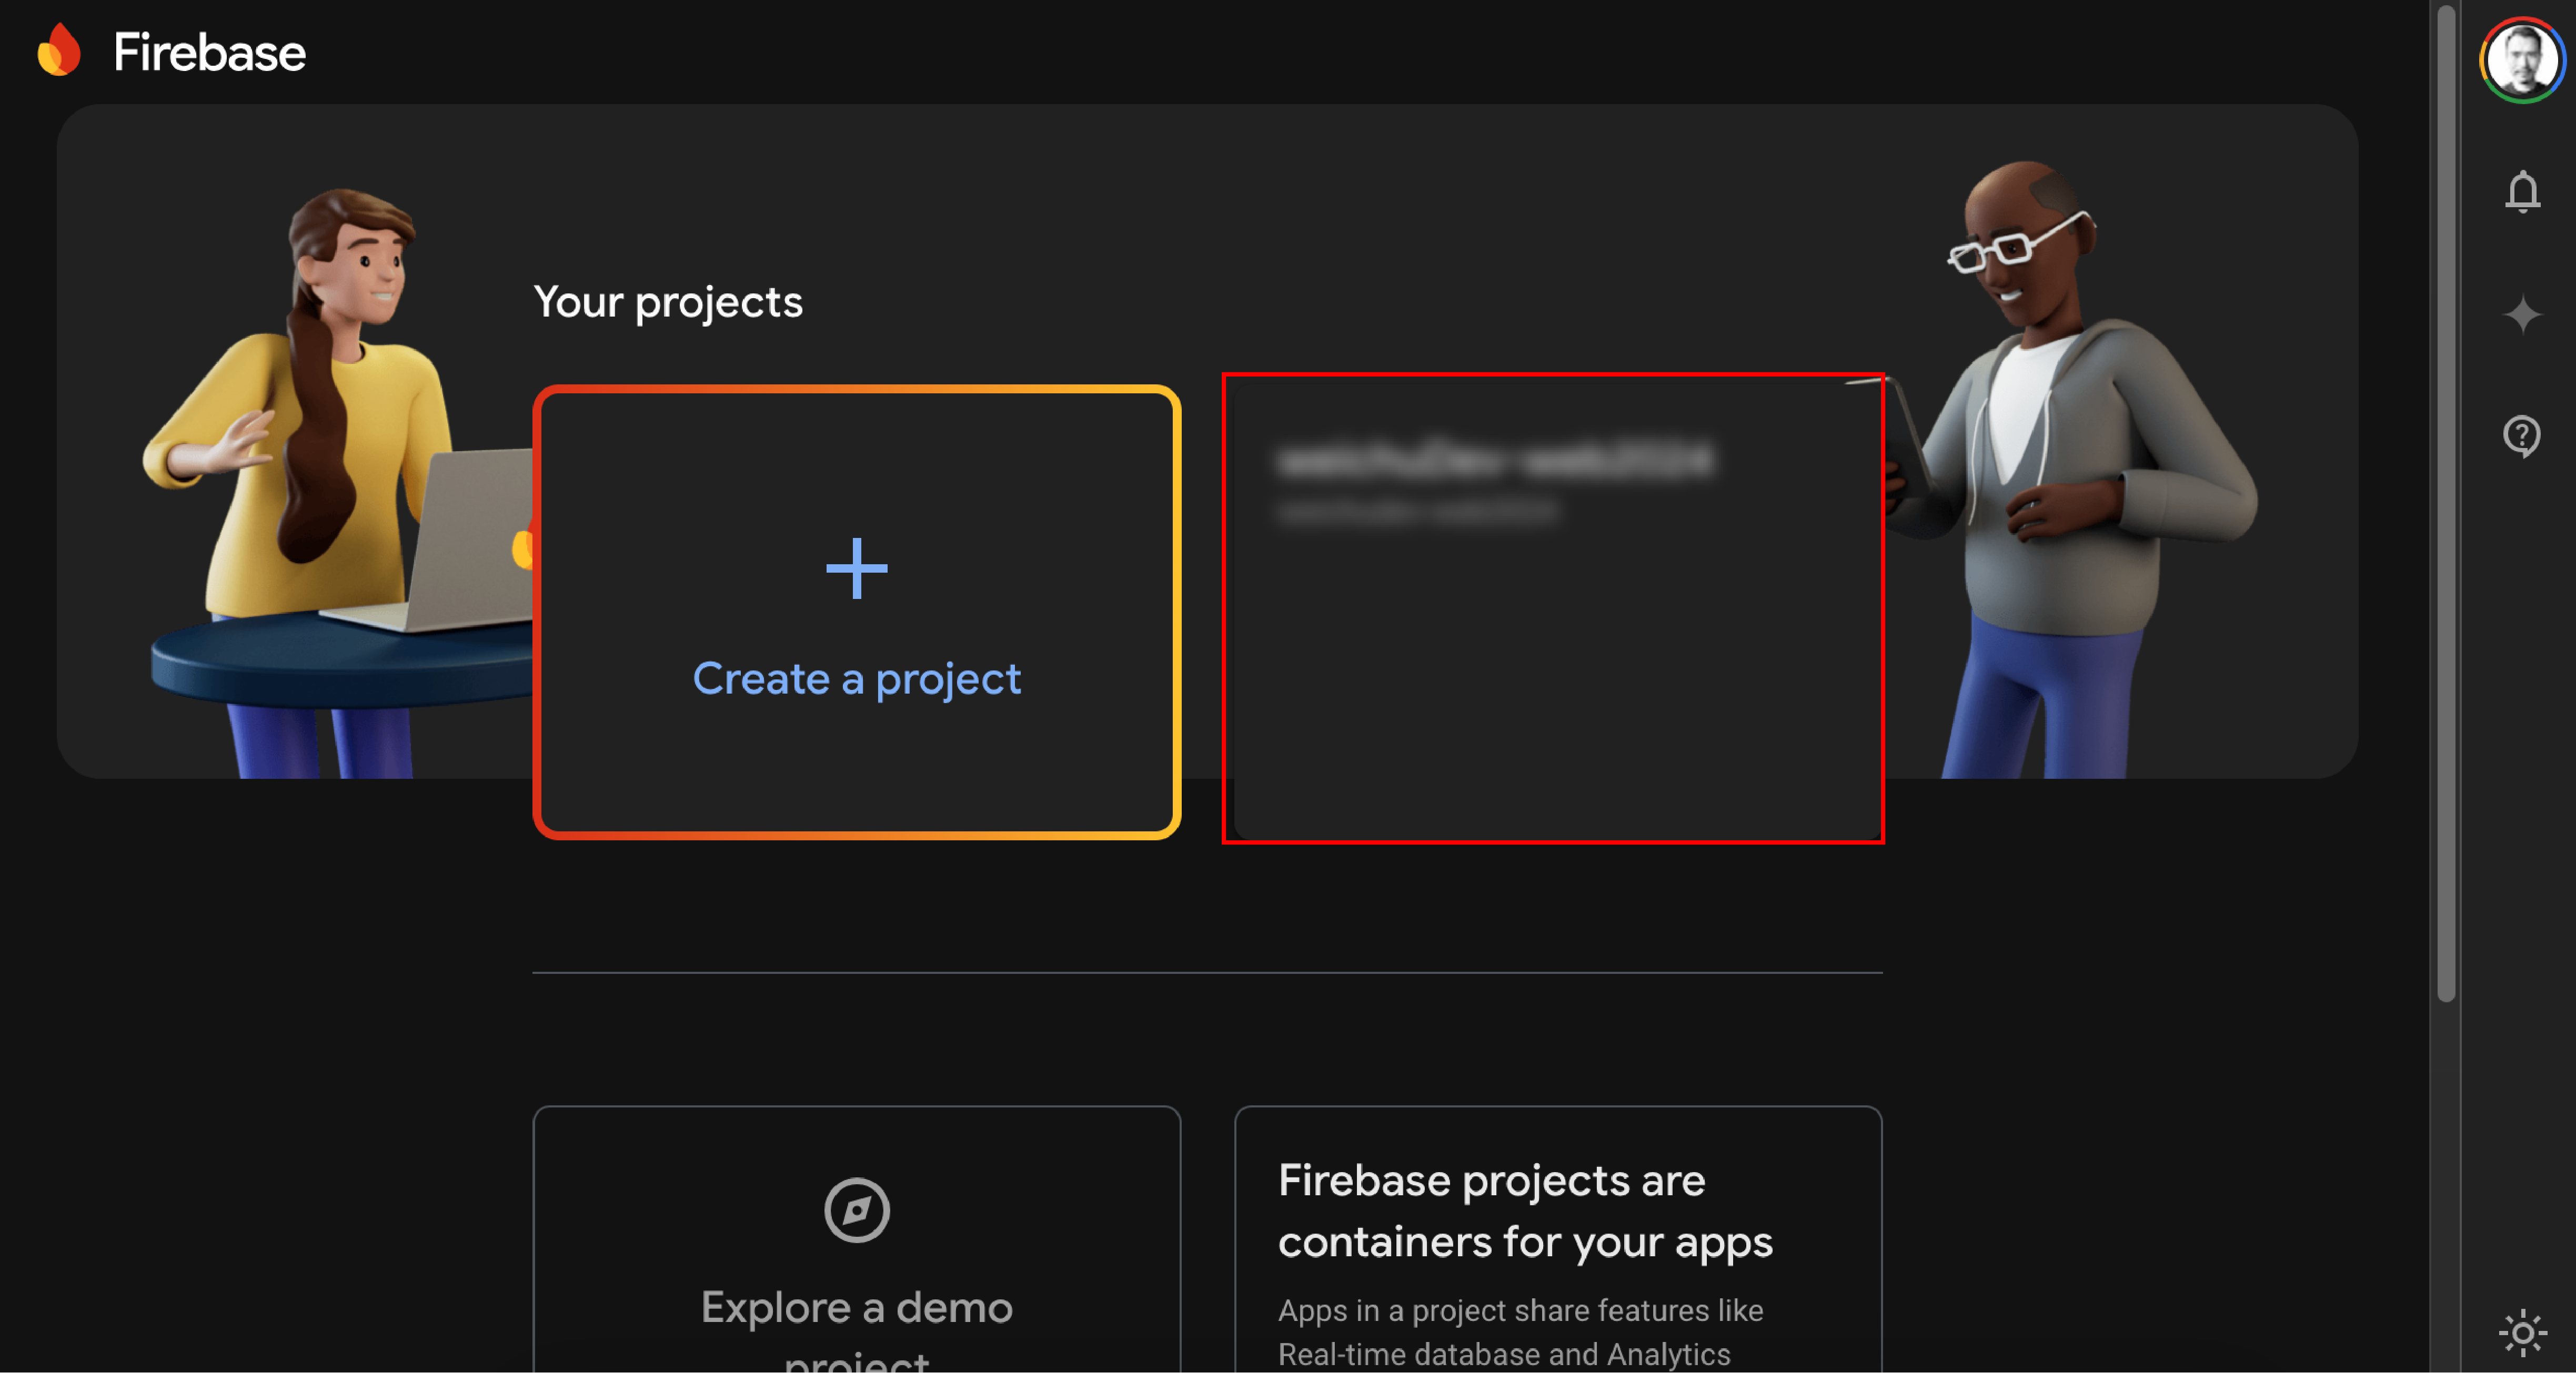Open the blurred existing project card
Image resolution: width=2576 pixels, height=1373 pixels.
coord(1558,612)
